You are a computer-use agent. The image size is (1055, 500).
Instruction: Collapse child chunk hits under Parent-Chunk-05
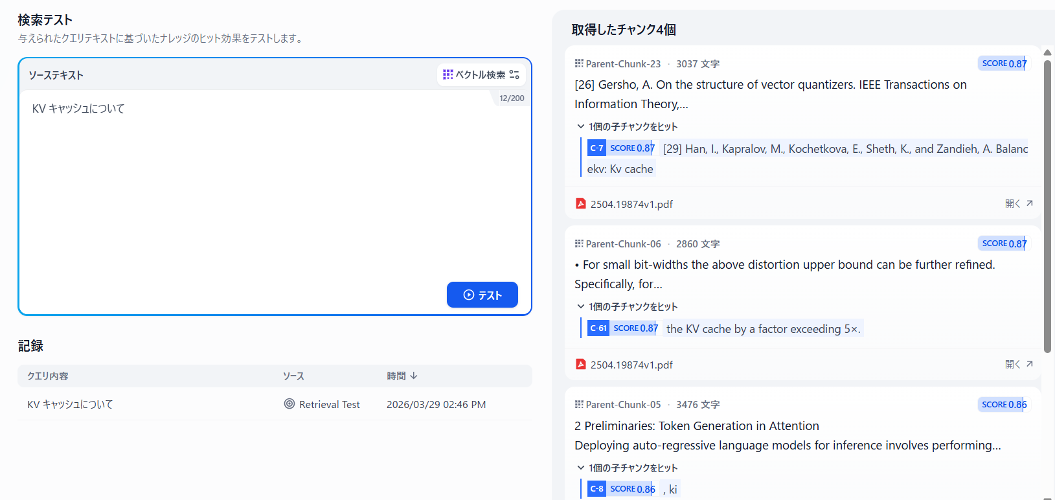click(x=581, y=468)
